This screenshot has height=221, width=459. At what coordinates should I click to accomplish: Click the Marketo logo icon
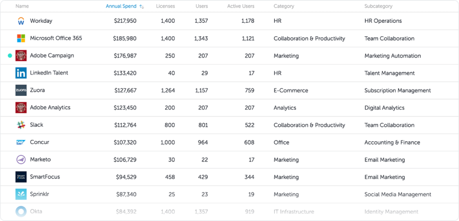click(21, 159)
